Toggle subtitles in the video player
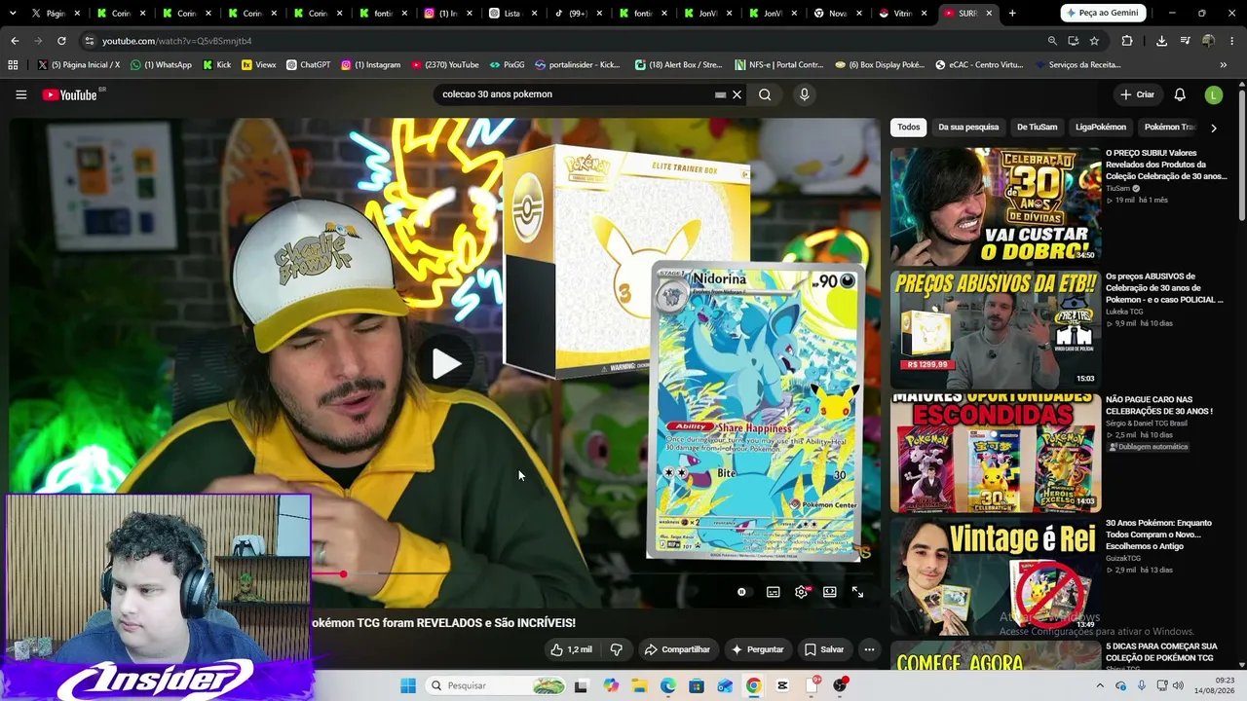 pos(774,592)
